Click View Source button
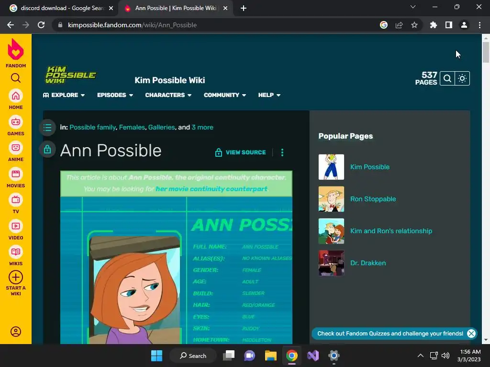Viewport: 490px width, 367px height. tap(240, 152)
